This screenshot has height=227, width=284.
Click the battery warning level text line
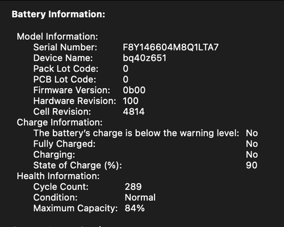point(136,133)
